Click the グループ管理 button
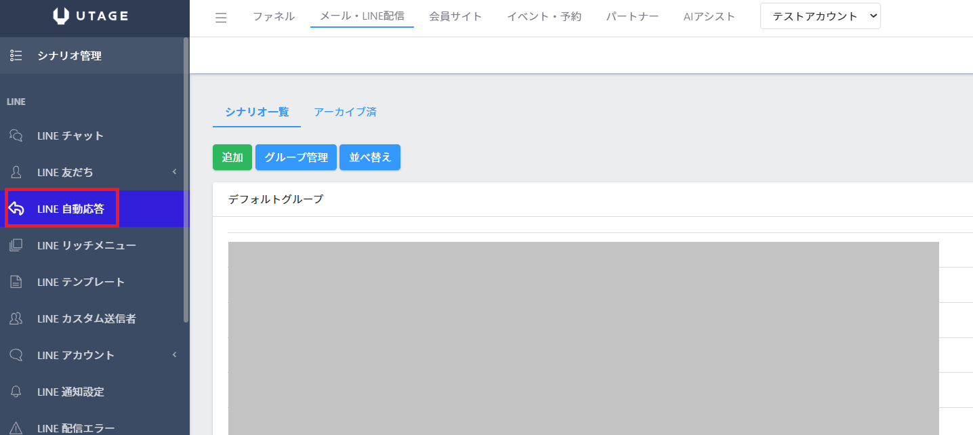This screenshot has height=435, width=973. (296, 157)
